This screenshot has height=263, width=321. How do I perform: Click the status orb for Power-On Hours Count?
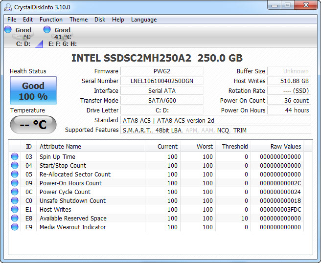click(x=15, y=183)
